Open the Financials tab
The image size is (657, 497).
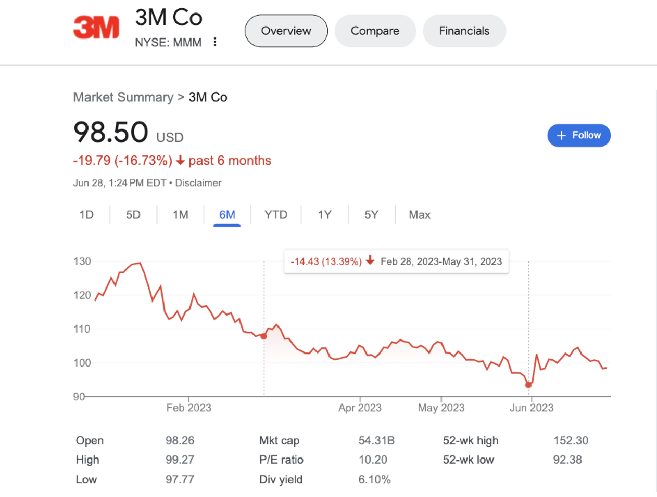click(464, 31)
